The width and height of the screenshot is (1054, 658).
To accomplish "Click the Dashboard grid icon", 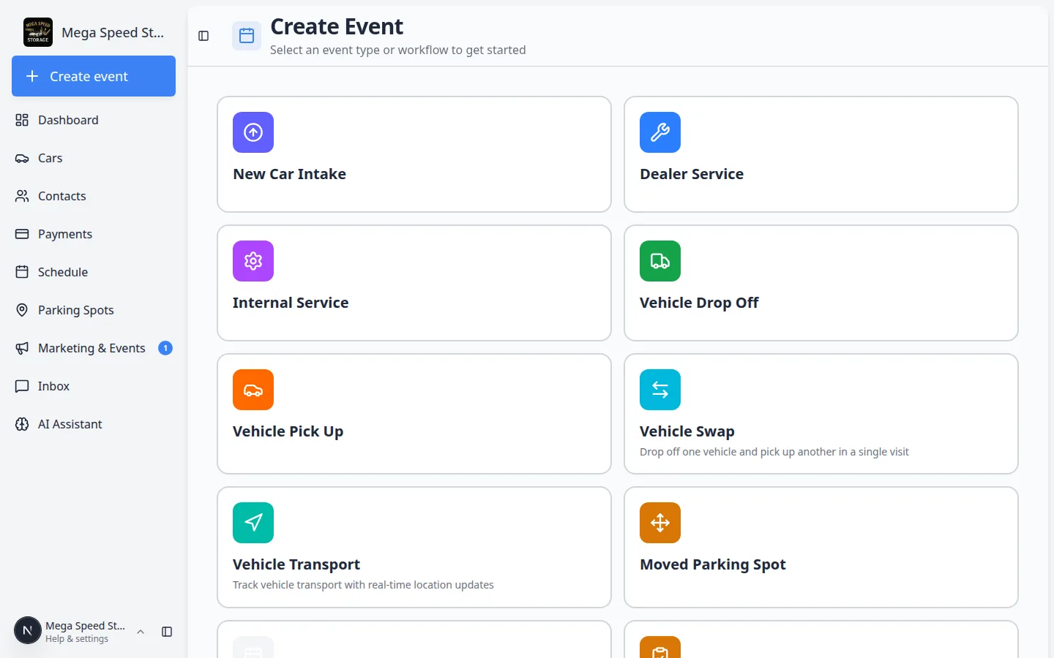I will (22, 120).
